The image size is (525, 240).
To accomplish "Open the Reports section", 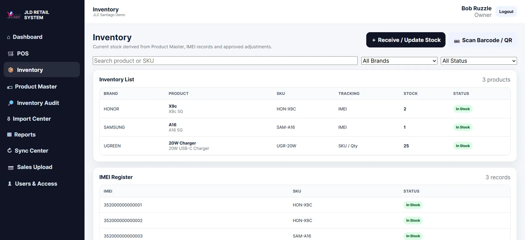I will (42, 135).
